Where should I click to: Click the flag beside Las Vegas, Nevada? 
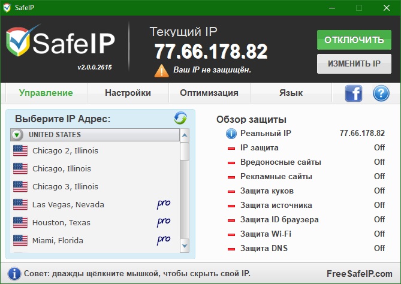point(20,204)
